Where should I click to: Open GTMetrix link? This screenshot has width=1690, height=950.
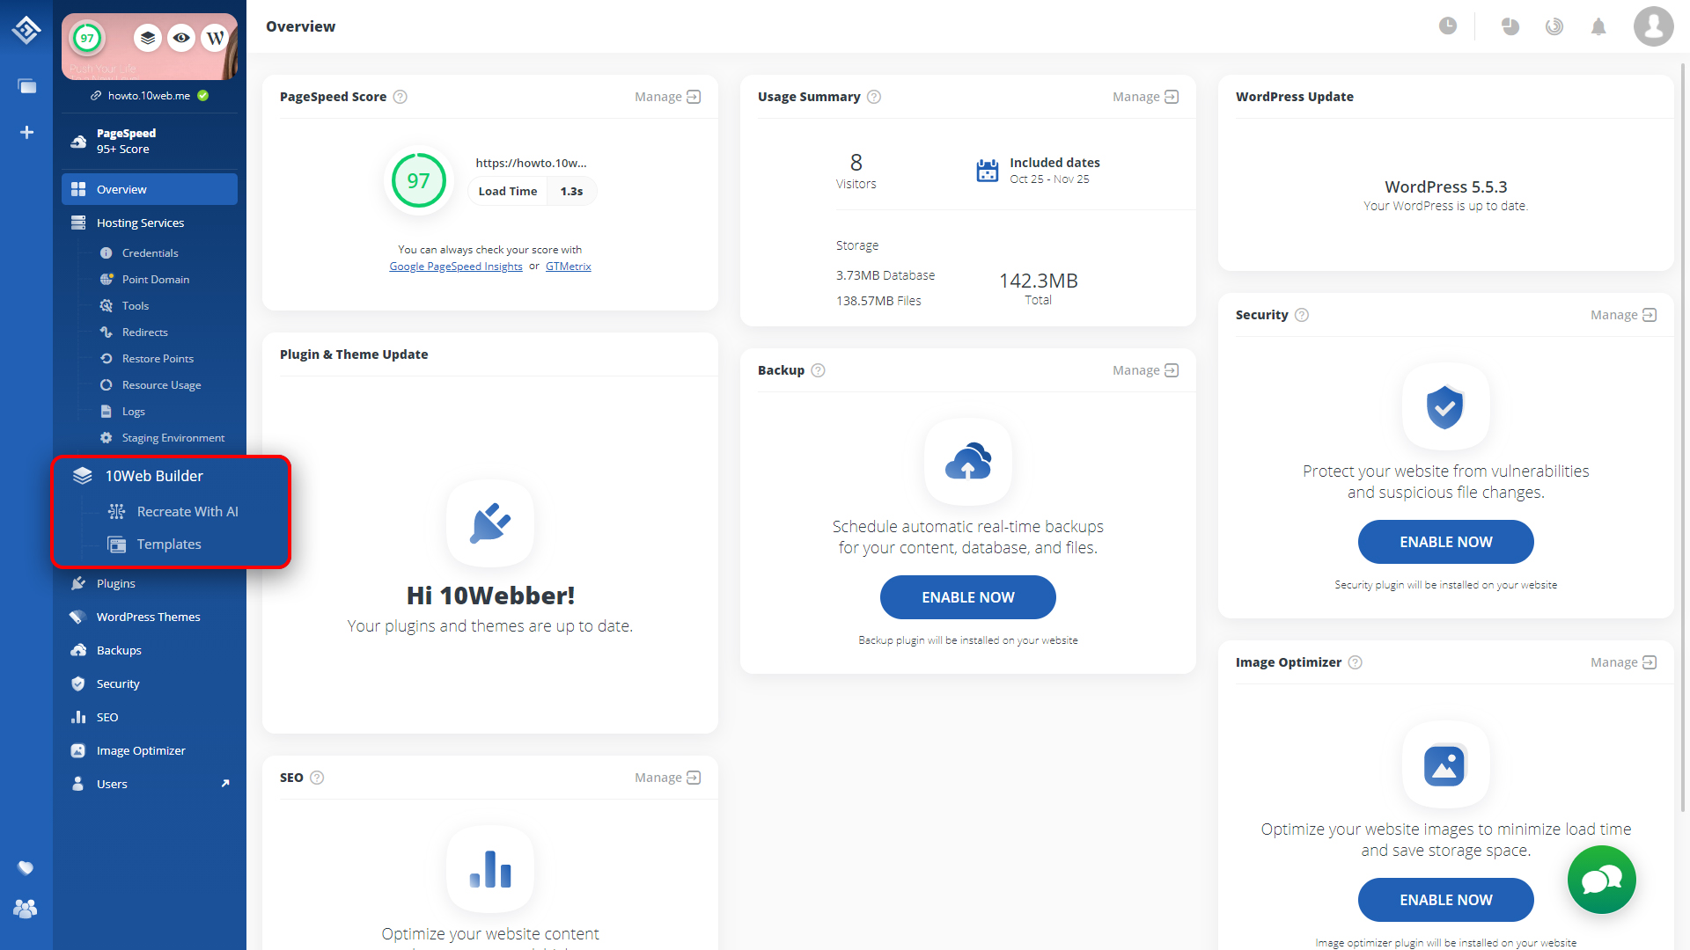pos(568,267)
